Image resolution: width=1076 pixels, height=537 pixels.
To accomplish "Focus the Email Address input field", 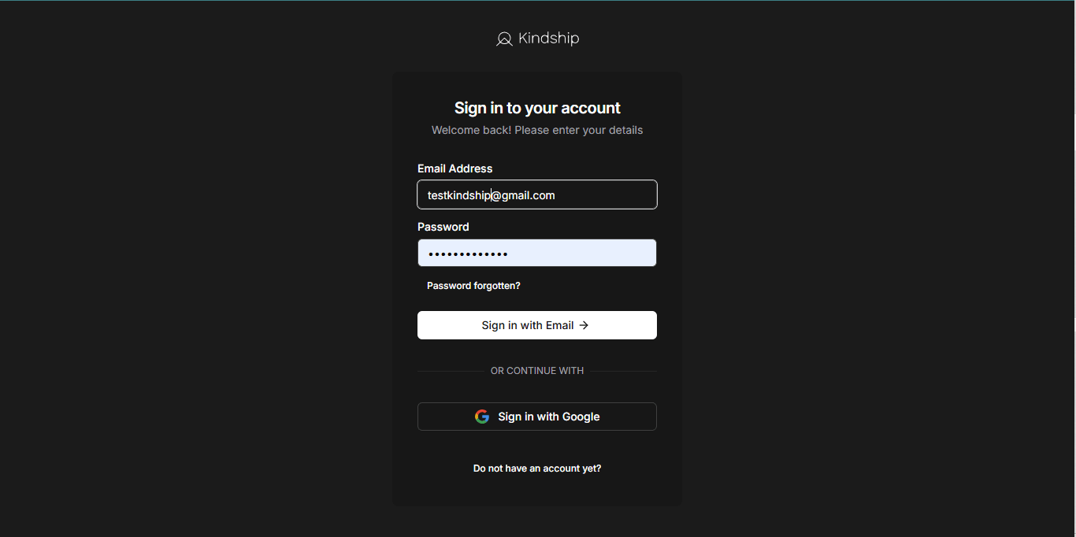I will click(537, 194).
